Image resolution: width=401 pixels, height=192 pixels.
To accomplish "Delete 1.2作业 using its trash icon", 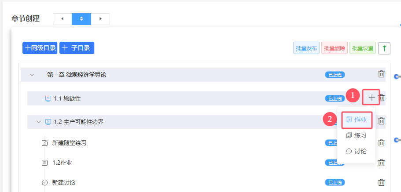I will click(x=381, y=163).
